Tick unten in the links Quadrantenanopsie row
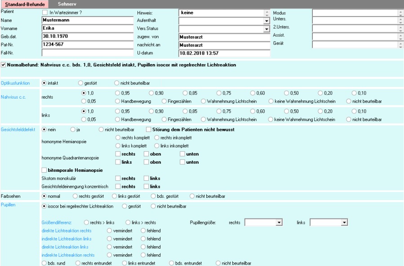The image size is (404, 266). click(182, 162)
